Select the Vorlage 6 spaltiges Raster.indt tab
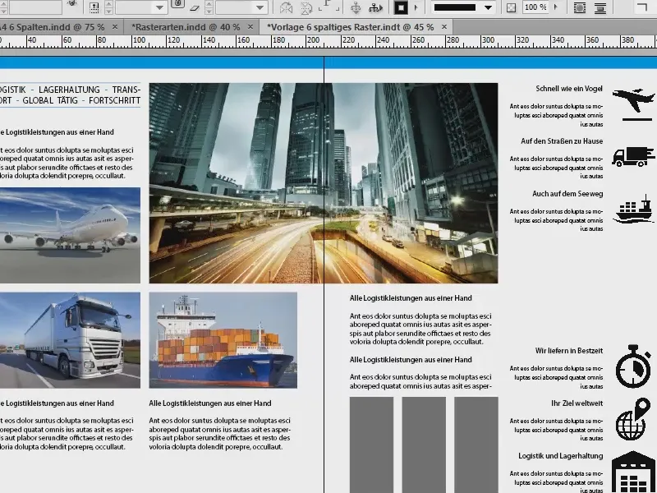This screenshot has height=493, width=657. click(351, 27)
